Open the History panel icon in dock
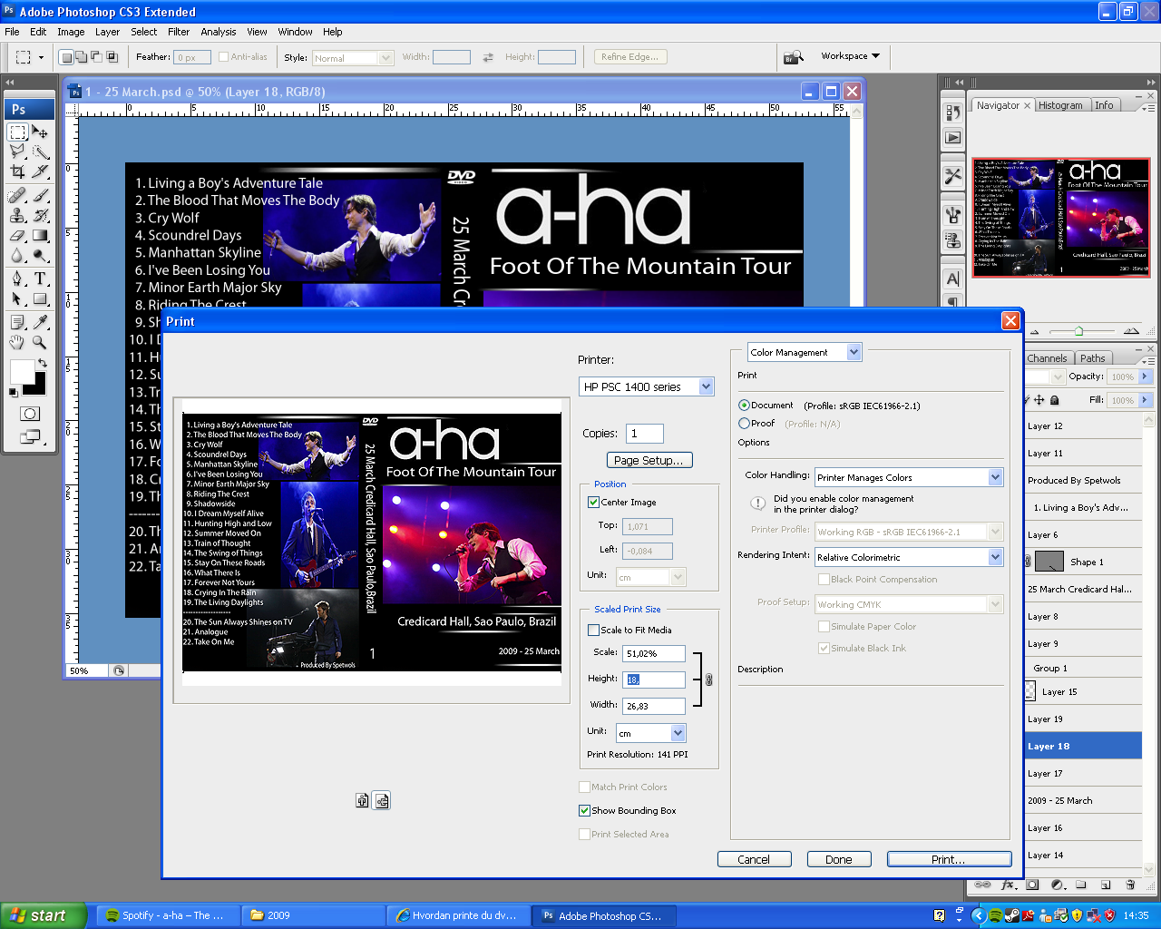The height and width of the screenshot is (929, 1161). tap(952, 112)
